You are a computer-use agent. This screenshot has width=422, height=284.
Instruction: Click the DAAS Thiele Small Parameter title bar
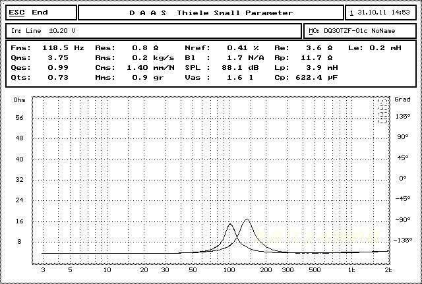[211, 13]
